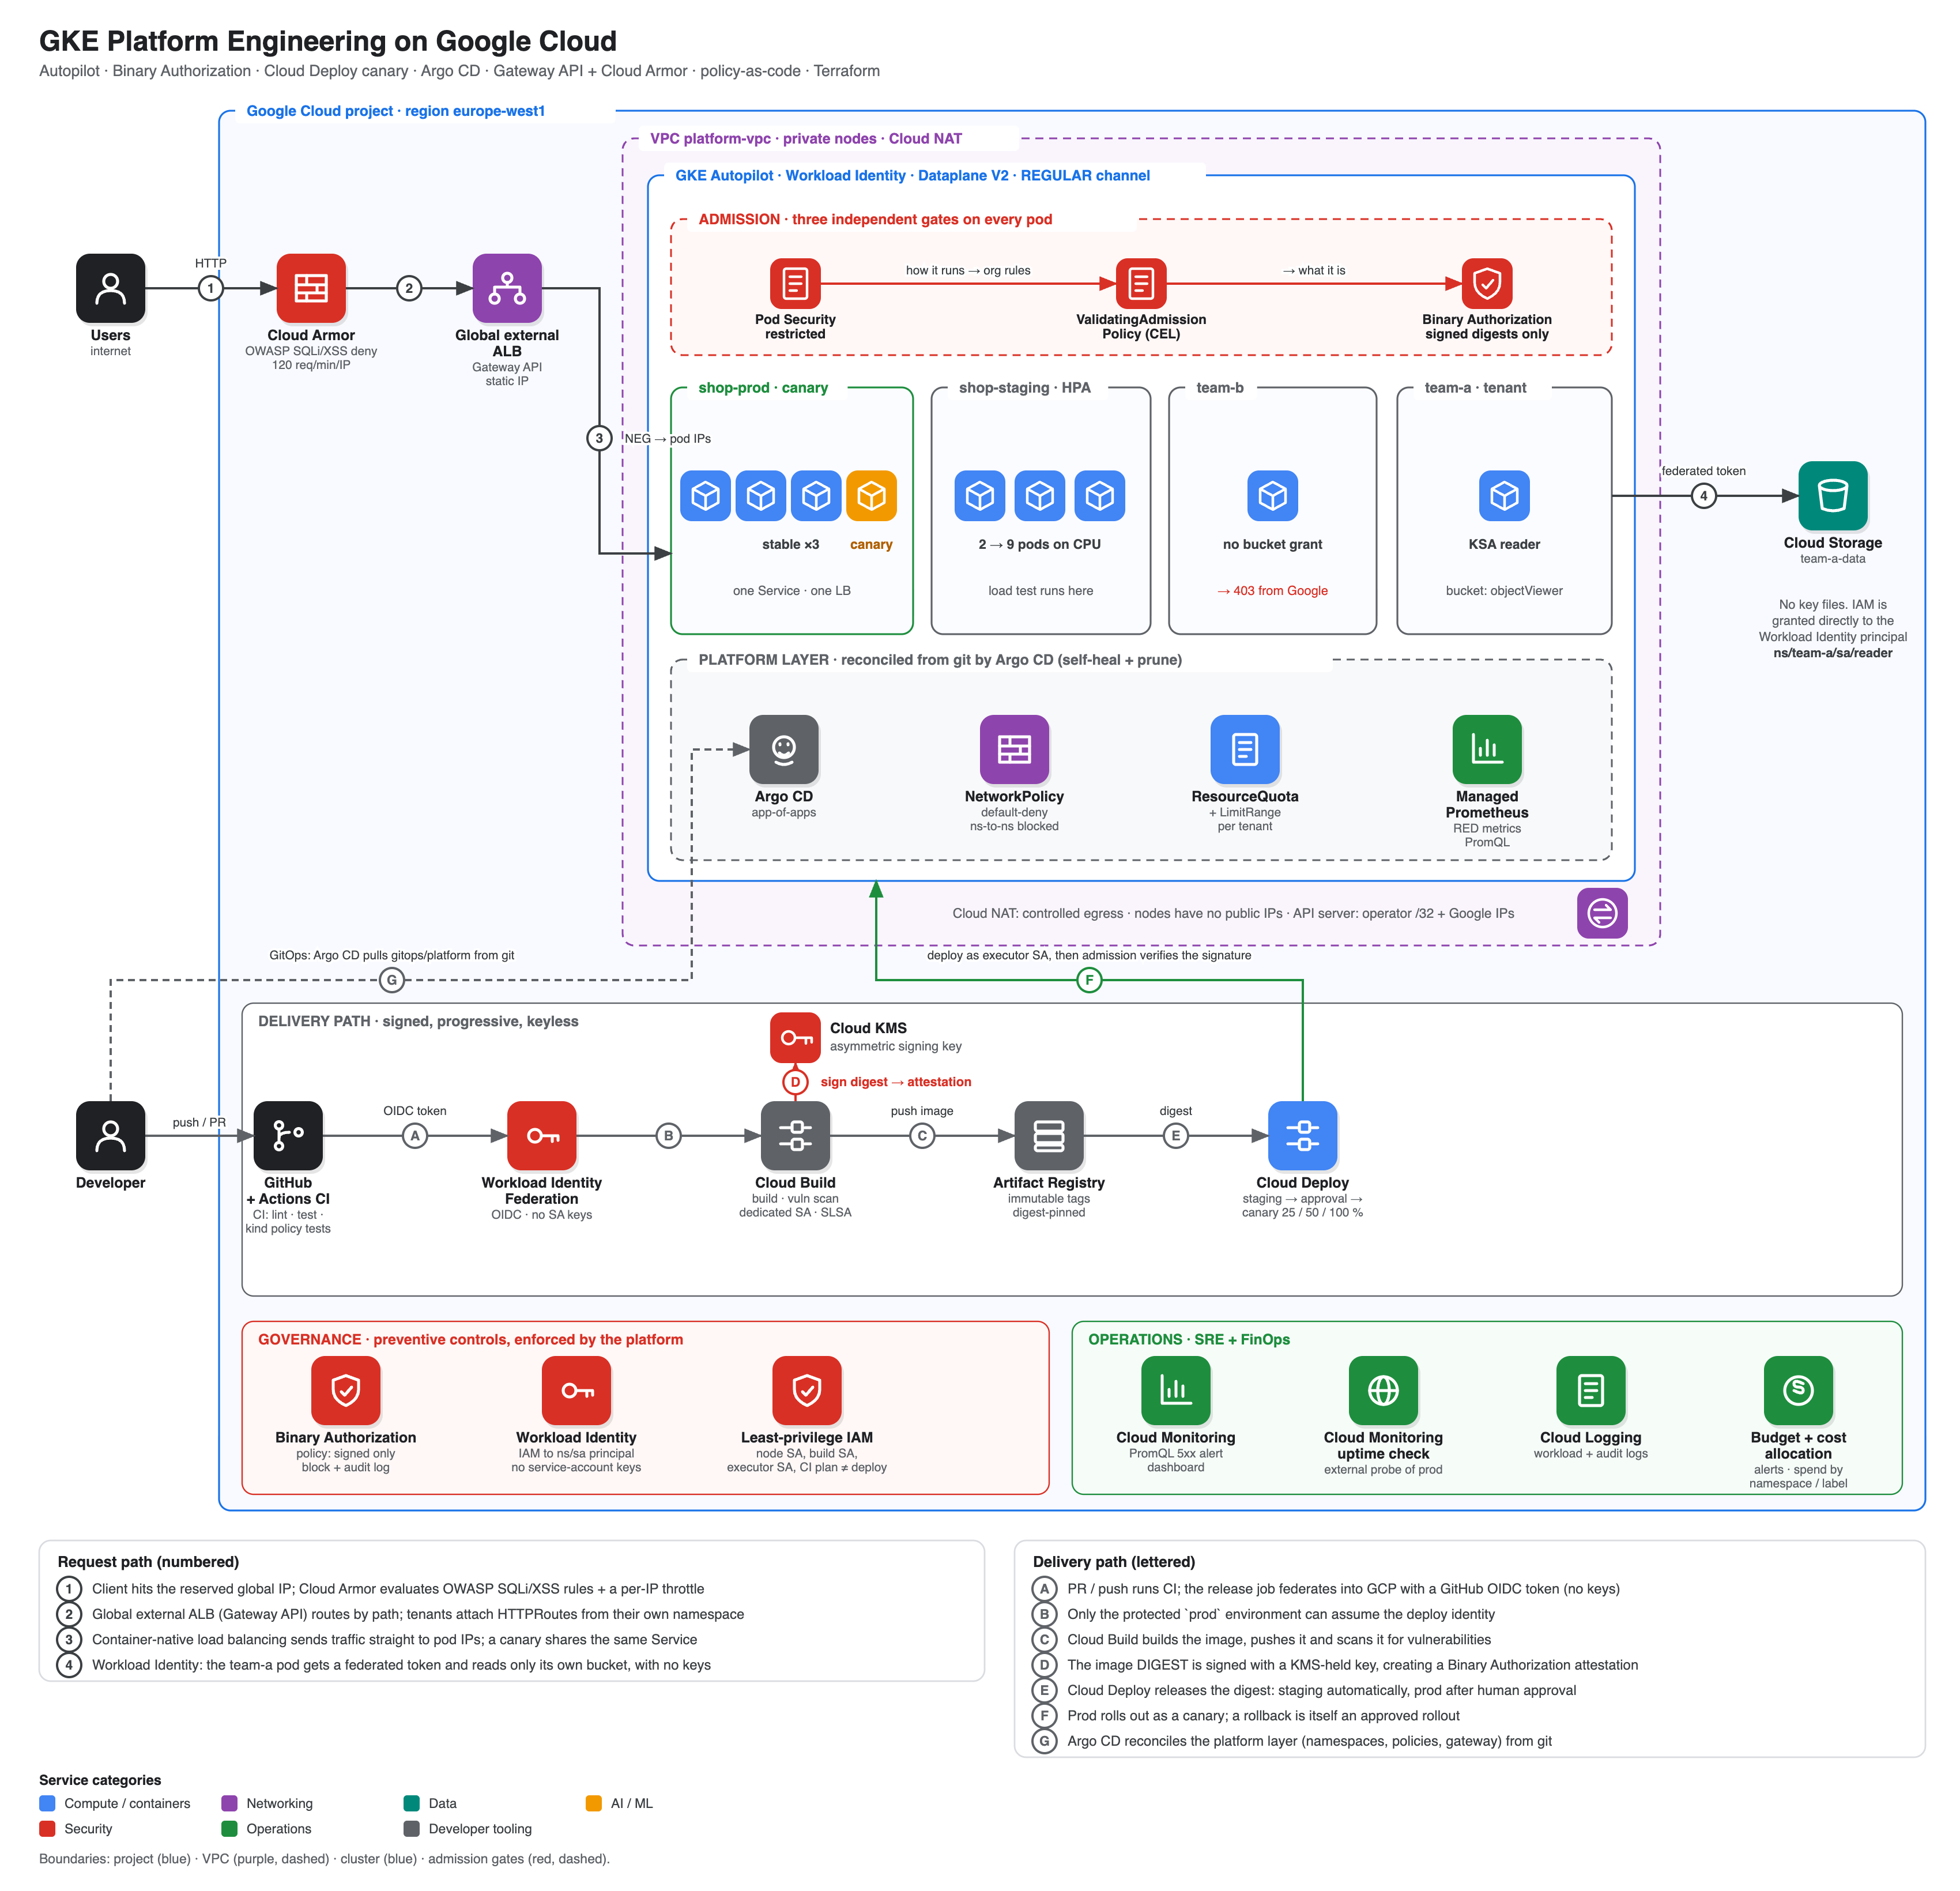Image resolution: width=1960 pixels, height=1891 pixels.
Task: Select the Cloud Storage bucket icon
Action: coord(1833,496)
